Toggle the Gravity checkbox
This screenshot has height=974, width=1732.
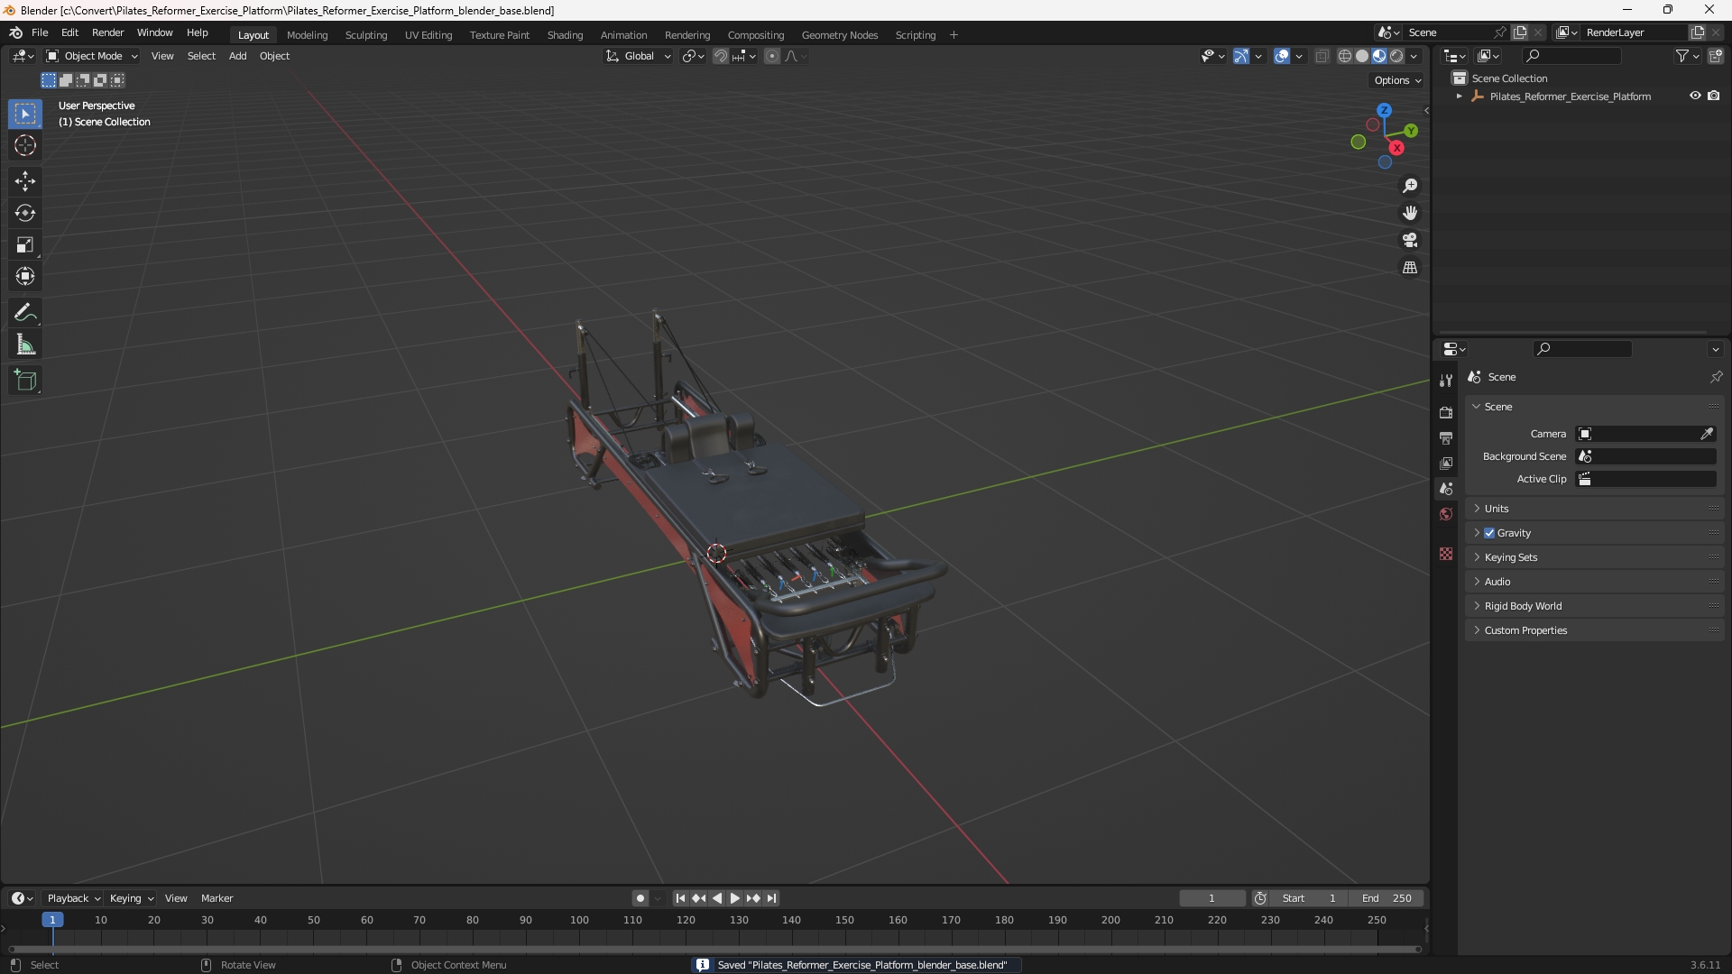[1489, 533]
